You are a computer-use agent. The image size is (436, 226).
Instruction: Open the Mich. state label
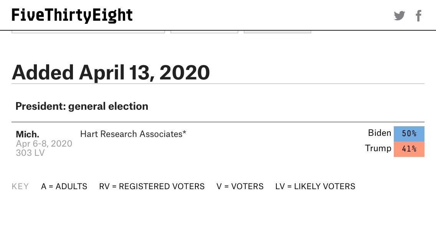pos(27,134)
